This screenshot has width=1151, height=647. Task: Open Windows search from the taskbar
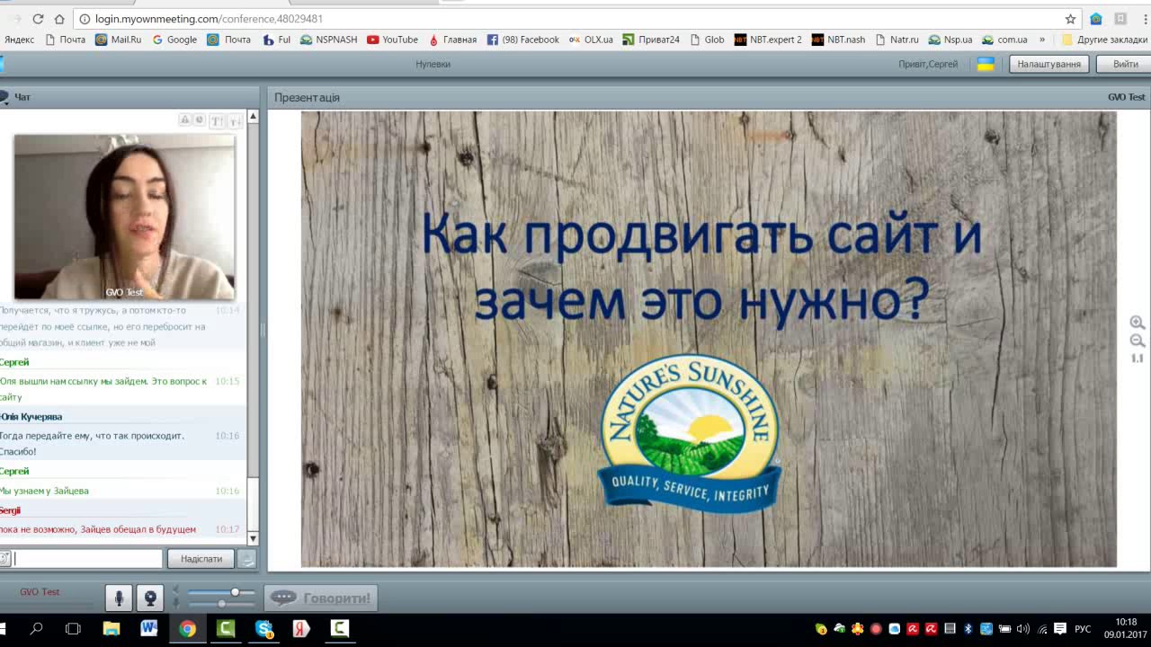pos(36,629)
